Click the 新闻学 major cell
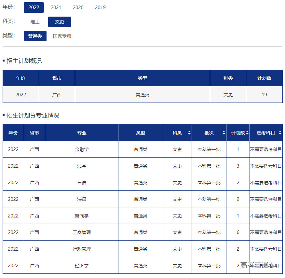Screen dimensions: 285x278 82,216
